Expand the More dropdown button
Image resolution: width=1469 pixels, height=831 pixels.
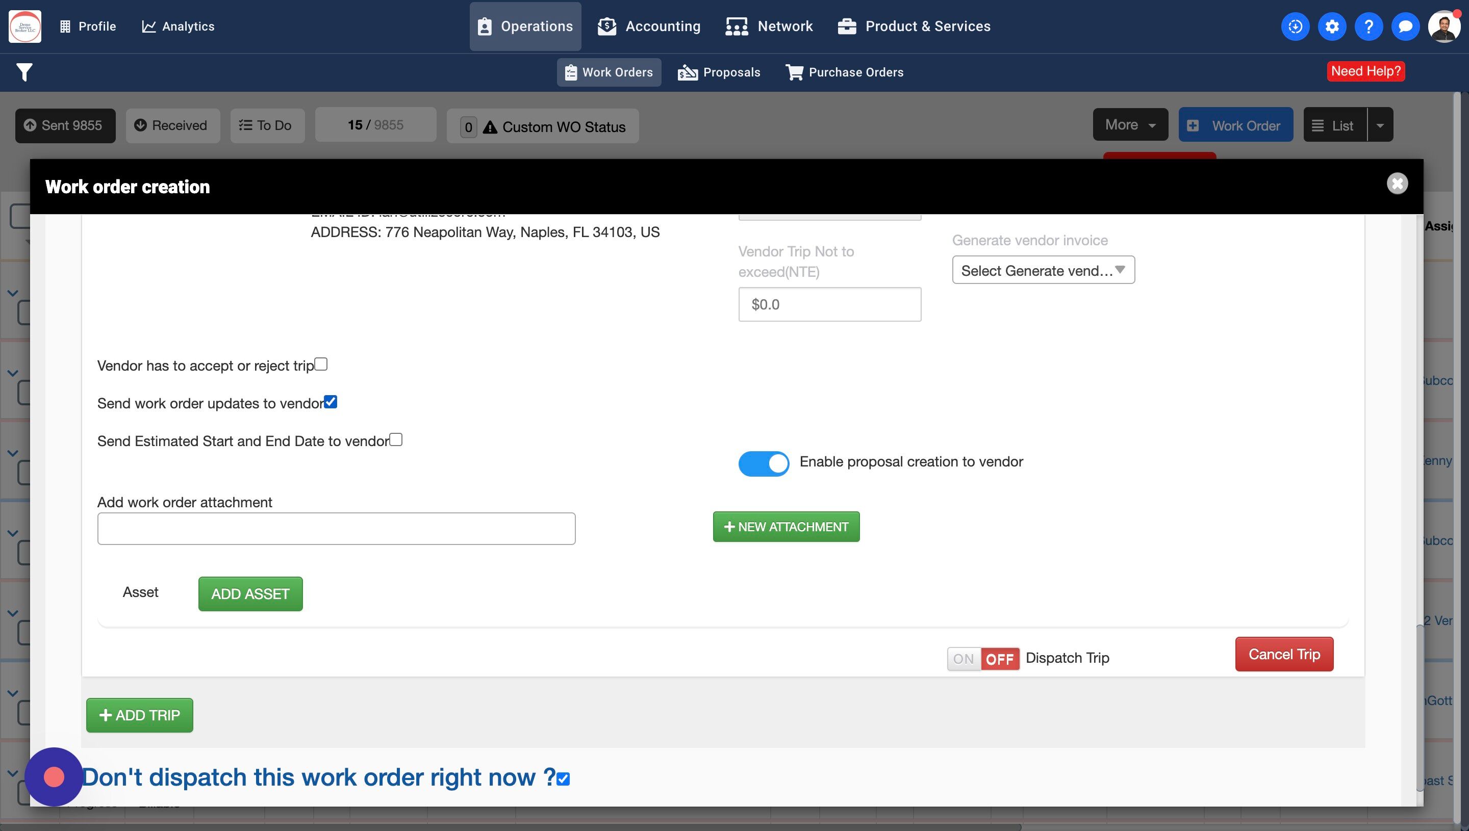point(1130,124)
